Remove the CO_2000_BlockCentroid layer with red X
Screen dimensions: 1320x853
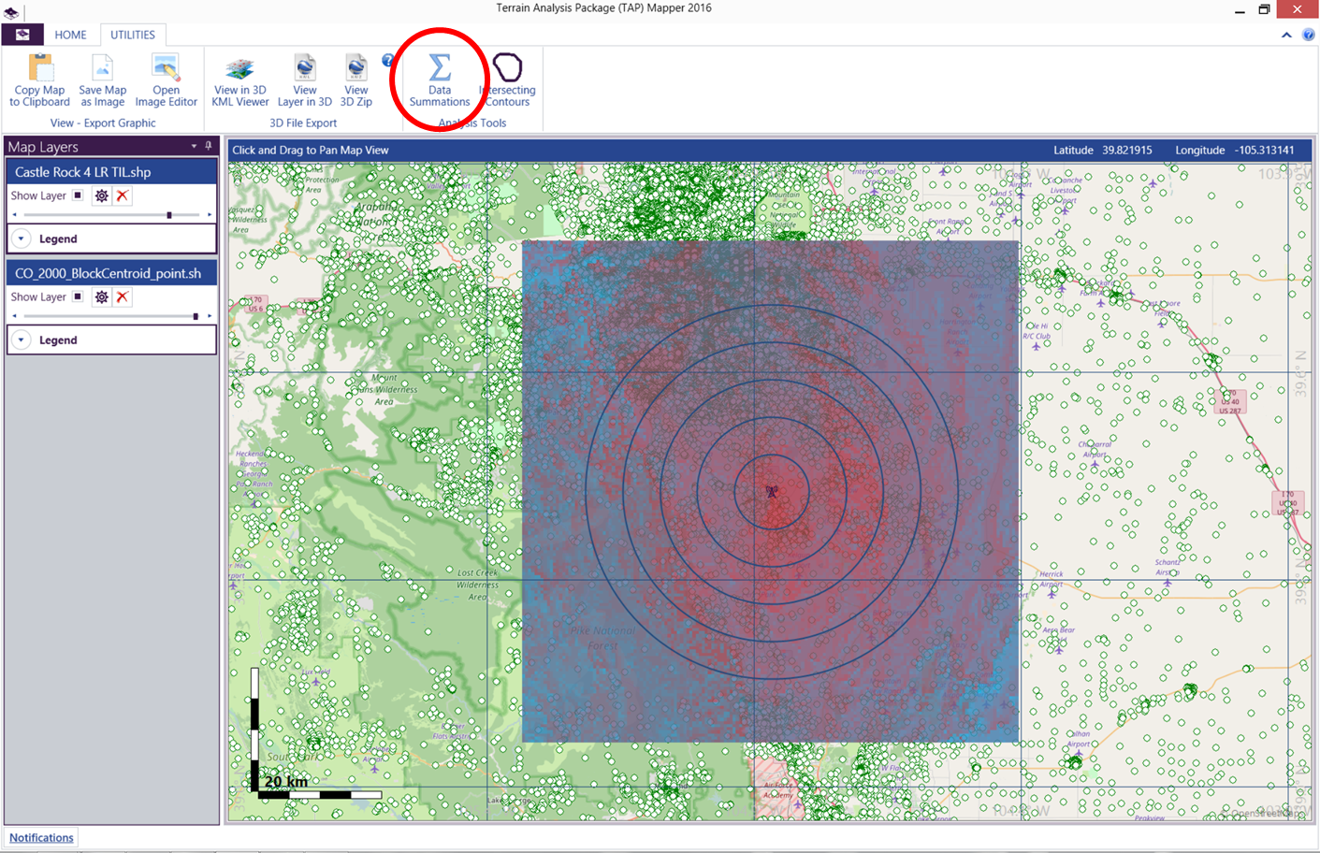(123, 297)
